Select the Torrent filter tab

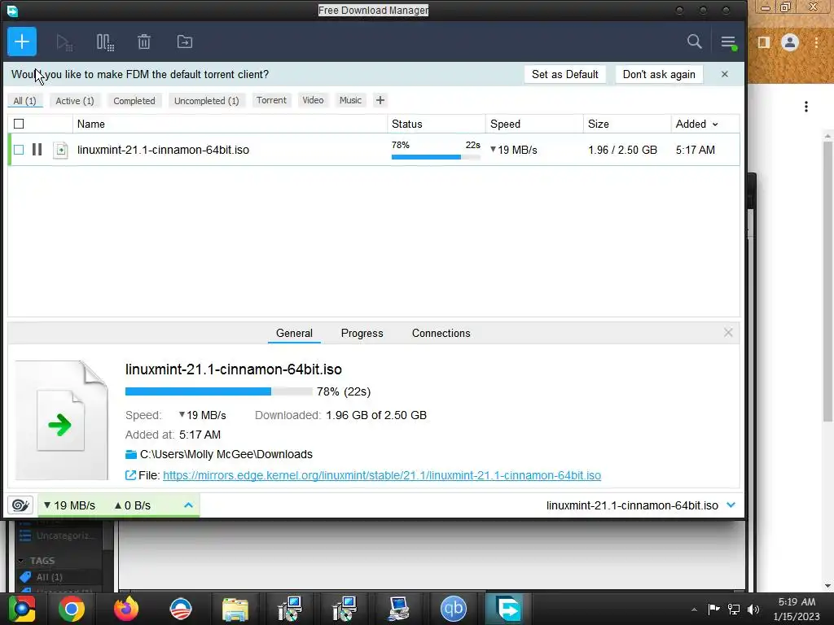[x=271, y=100]
